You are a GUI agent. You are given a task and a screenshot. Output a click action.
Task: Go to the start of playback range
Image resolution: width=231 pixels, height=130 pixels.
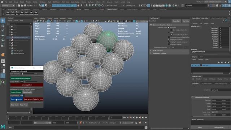click(x=125, y=117)
